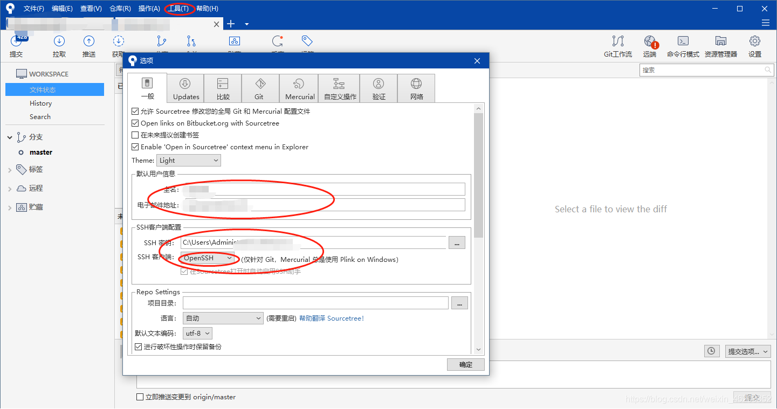The image size is (777, 409).
Task: Click the Help translate Sourcetree link
Action: click(x=332, y=318)
